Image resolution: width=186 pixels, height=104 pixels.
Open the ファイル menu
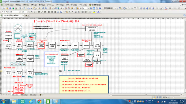9,5
